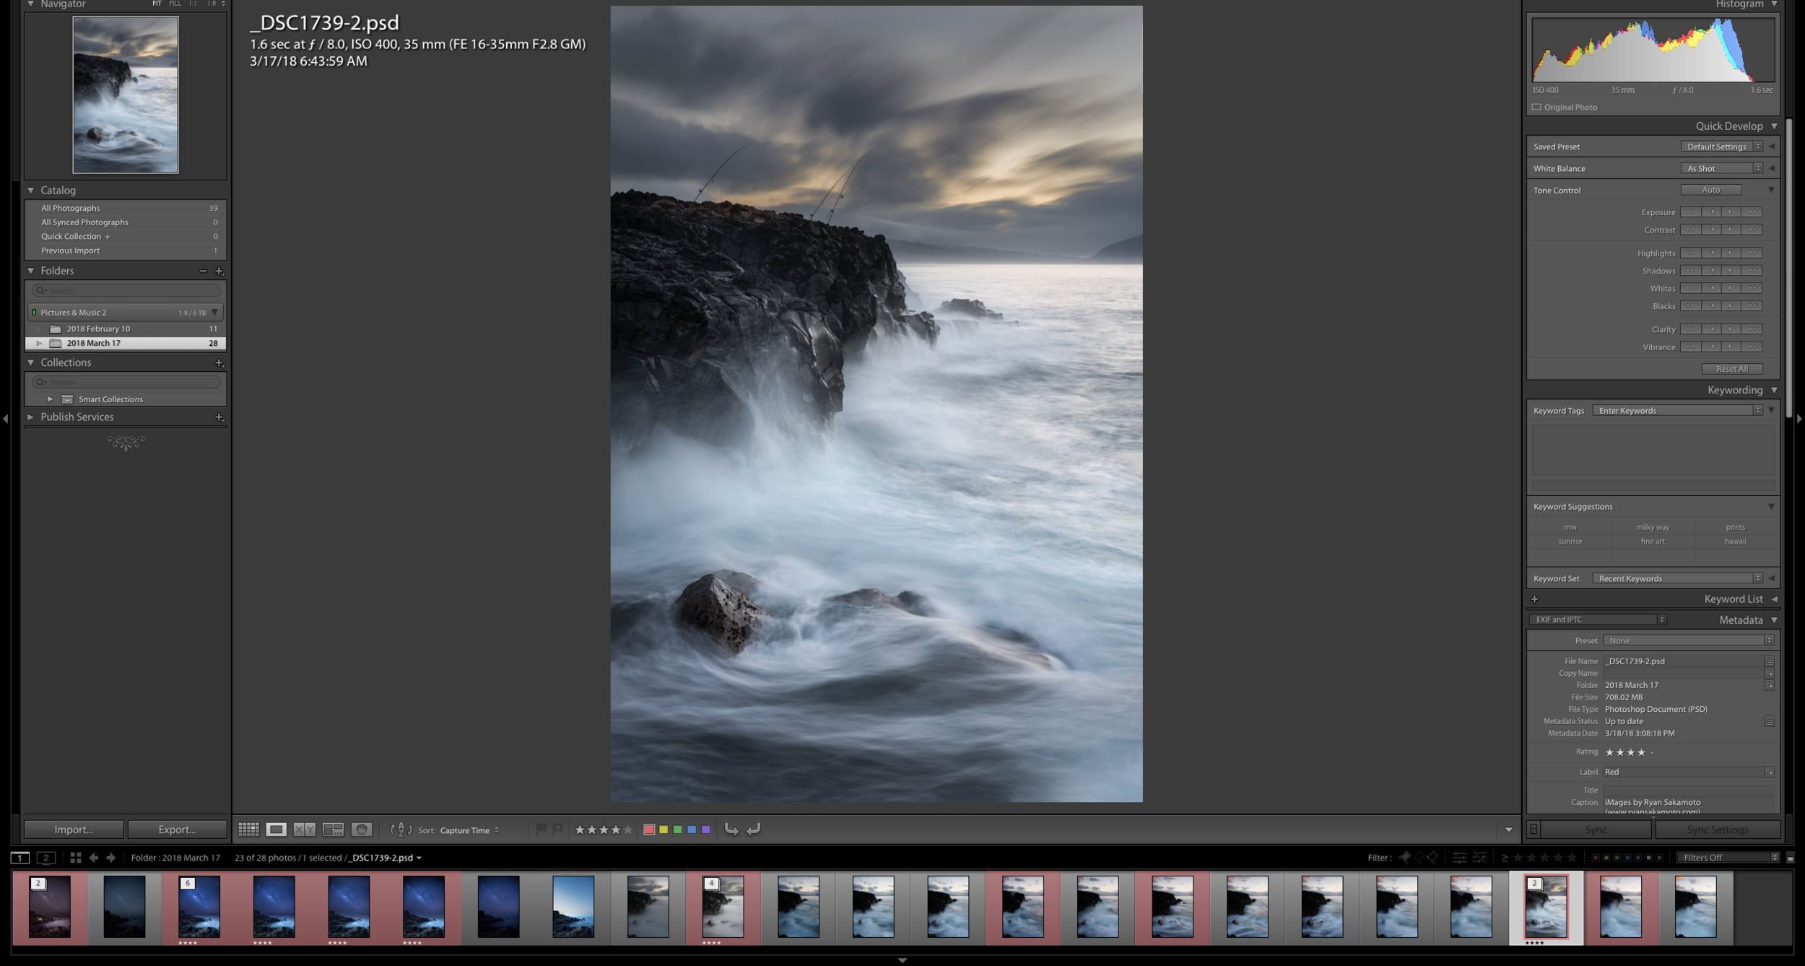Screen dimensions: 1805x966
Task: Expand the Keyword List panel
Action: (1774, 599)
